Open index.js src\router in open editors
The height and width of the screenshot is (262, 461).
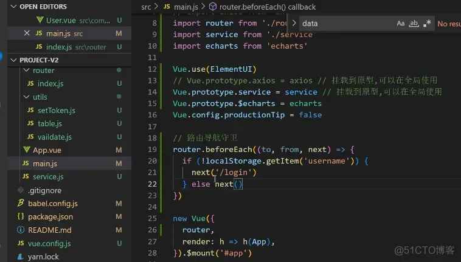coord(69,47)
